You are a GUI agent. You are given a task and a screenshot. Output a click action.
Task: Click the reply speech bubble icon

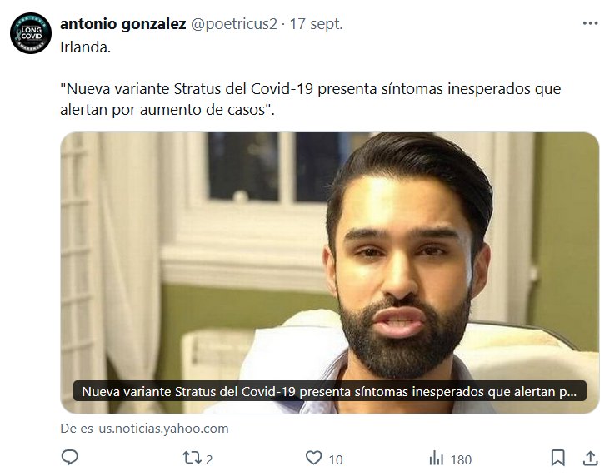pyautogui.click(x=70, y=457)
